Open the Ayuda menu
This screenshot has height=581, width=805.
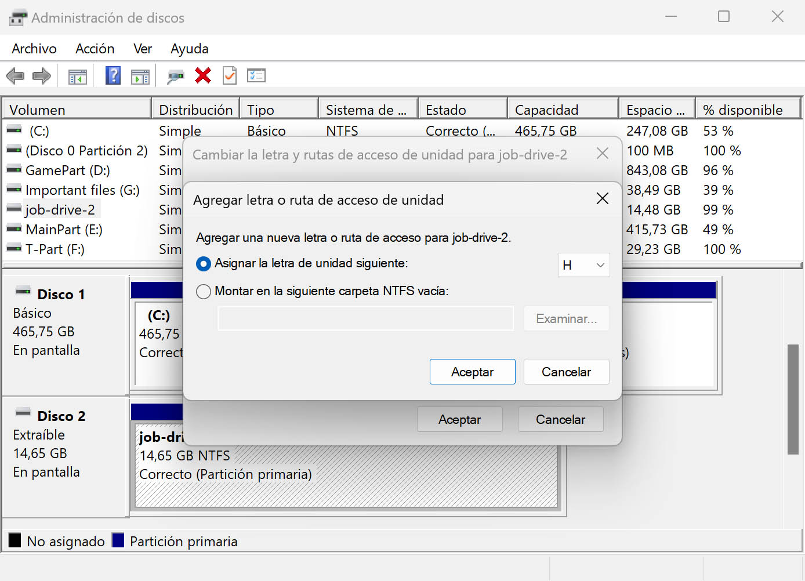(190, 49)
